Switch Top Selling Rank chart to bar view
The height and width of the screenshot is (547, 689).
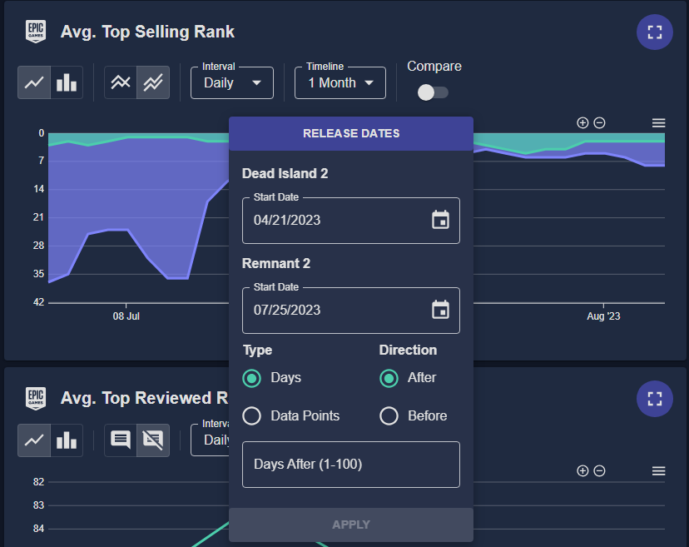pyautogui.click(x=67, y=82)
